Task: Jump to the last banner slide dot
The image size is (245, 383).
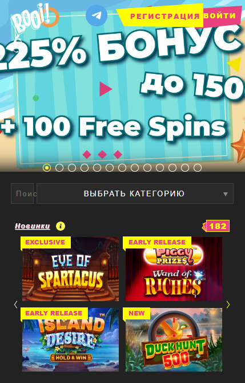Action: tap(198, 168)
